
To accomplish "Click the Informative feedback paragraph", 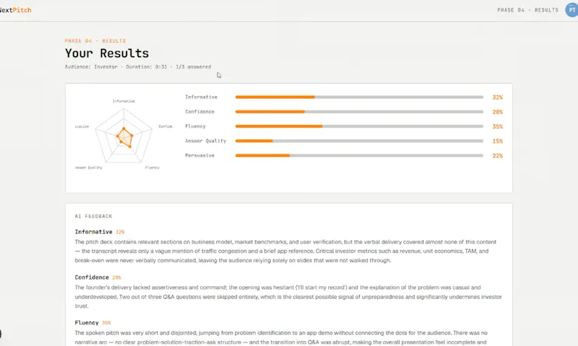I will (x=285, y=251).
